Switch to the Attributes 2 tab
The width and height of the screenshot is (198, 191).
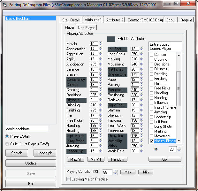115,20
